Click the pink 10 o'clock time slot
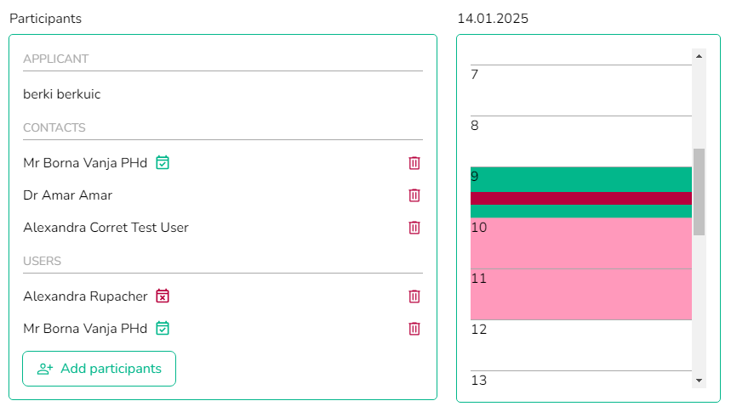The width and height of the screenshot is (731, 412). click(x=581, y=243)
